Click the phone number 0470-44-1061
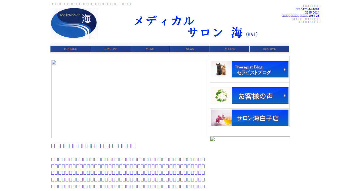 click(310, 9)
